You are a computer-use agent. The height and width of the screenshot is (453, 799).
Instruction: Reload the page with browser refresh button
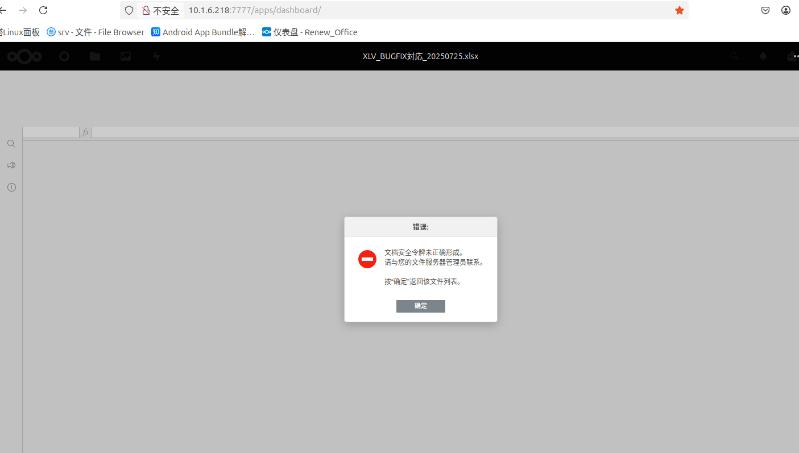(43, 10)
